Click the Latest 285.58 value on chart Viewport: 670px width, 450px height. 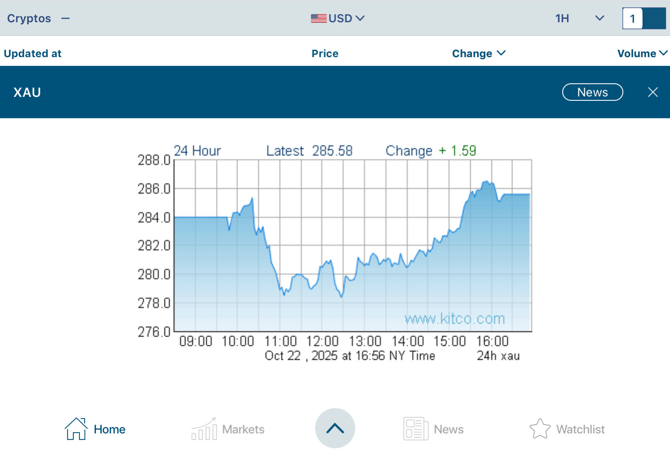(x=309, y=151)
